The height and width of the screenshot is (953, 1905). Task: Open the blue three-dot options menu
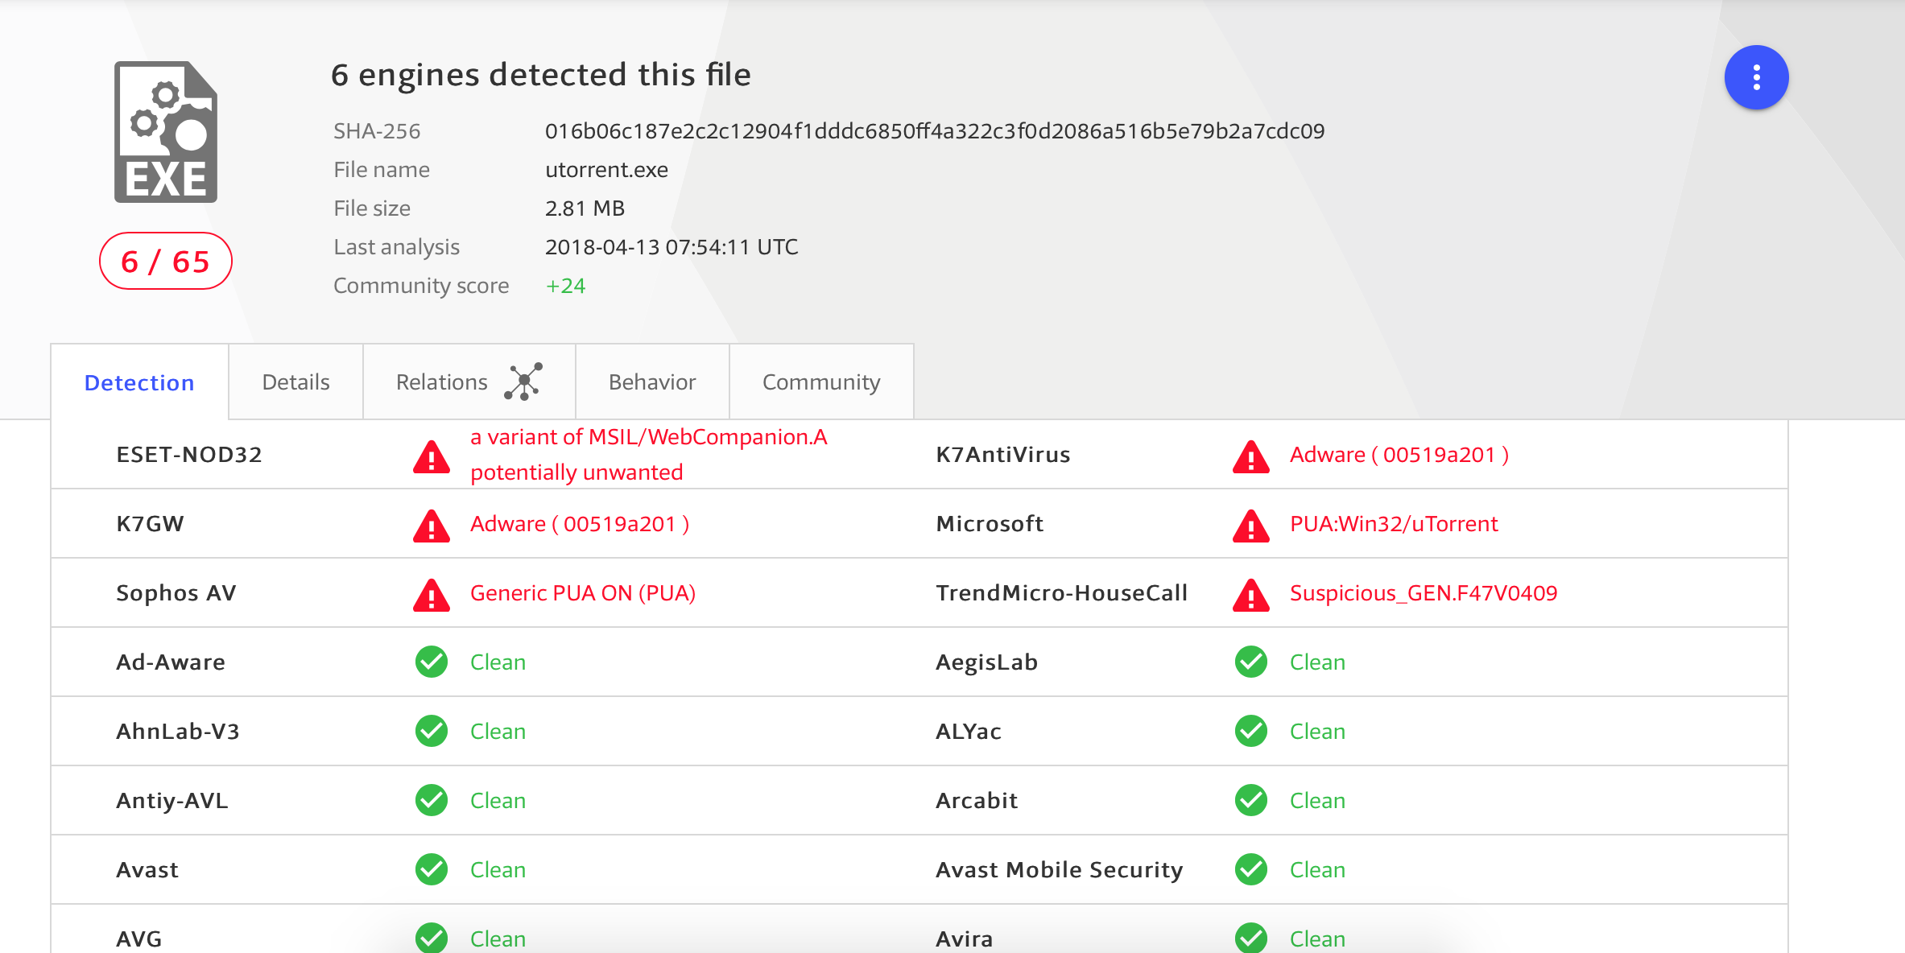1756,77
